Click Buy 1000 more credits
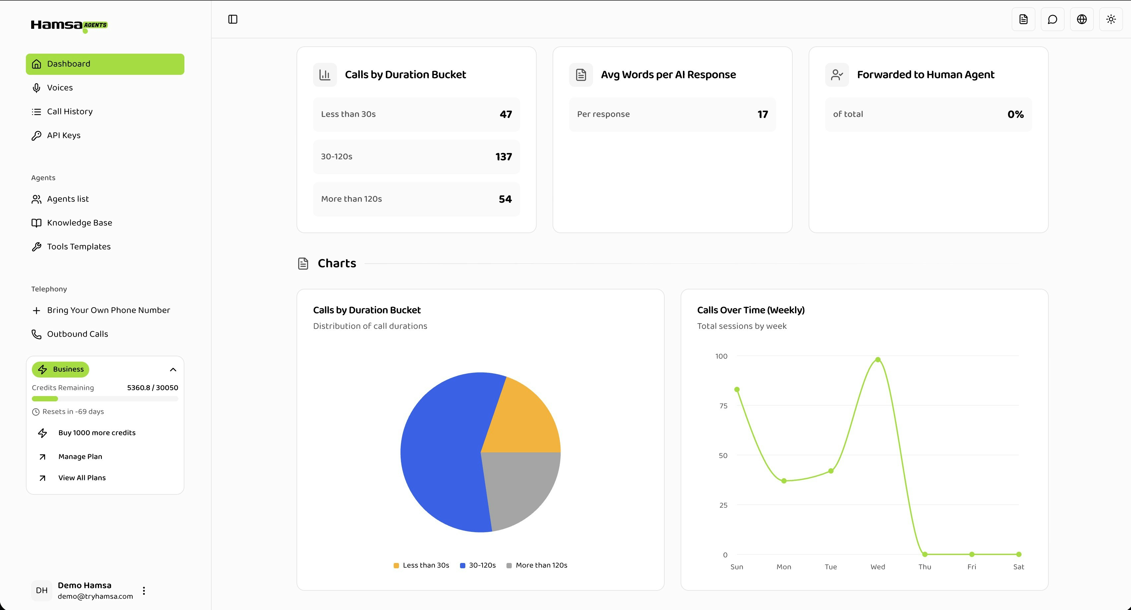The height and width of the screenshot is (610, 1131). 97,432
